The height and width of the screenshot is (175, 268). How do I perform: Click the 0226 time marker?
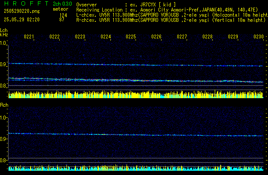pos(156,37)
